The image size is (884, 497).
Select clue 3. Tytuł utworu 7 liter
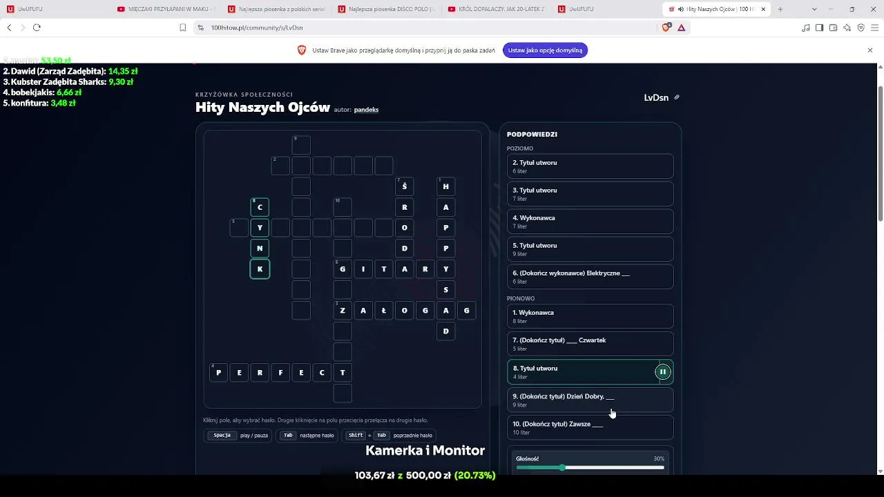(x=590, y=194)
